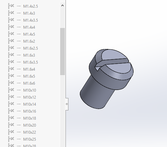
Task: Click the configuration icon beside M1.6x4
Action: point(11,69)
